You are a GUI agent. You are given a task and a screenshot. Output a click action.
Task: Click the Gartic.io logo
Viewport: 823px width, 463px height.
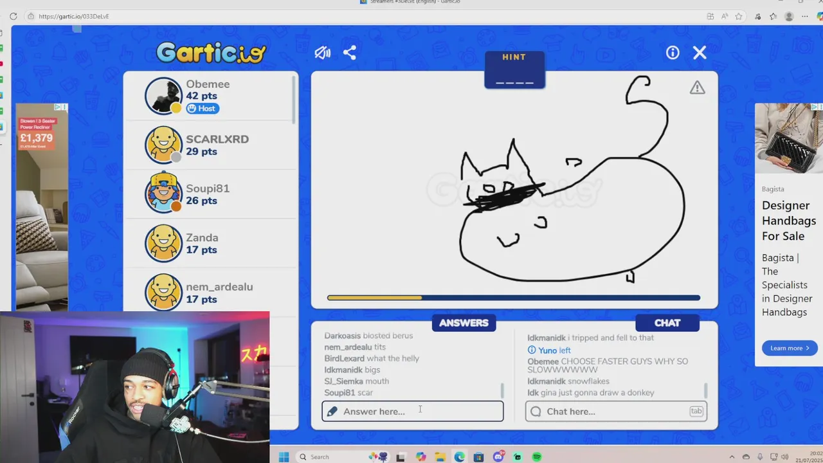click(x=211, y=52)
